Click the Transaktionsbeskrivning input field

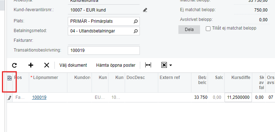tap(104, 50)
